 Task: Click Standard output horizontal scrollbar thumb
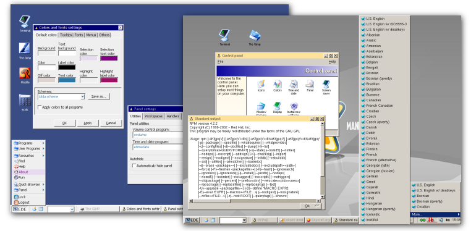pyautogui.click(x=211, y=201)
